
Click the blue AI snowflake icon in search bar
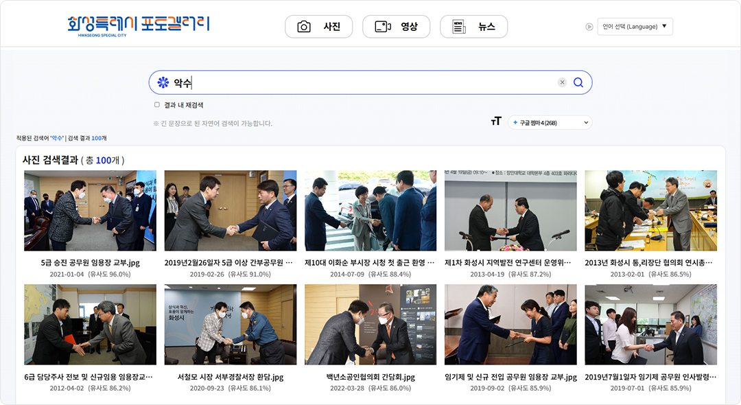click(x=163, y=82)
